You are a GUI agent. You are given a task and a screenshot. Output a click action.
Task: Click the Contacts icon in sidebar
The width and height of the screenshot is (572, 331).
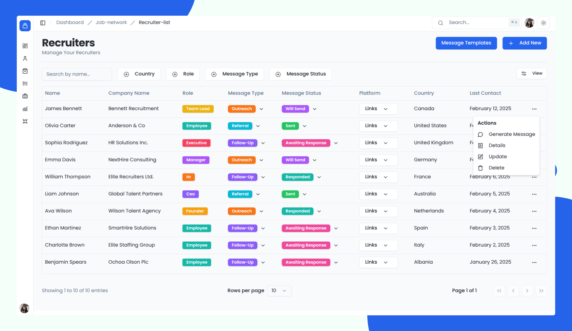pyautogui.click(x=25, y=58)
